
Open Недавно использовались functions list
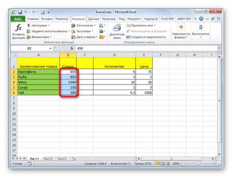(48, 31)
